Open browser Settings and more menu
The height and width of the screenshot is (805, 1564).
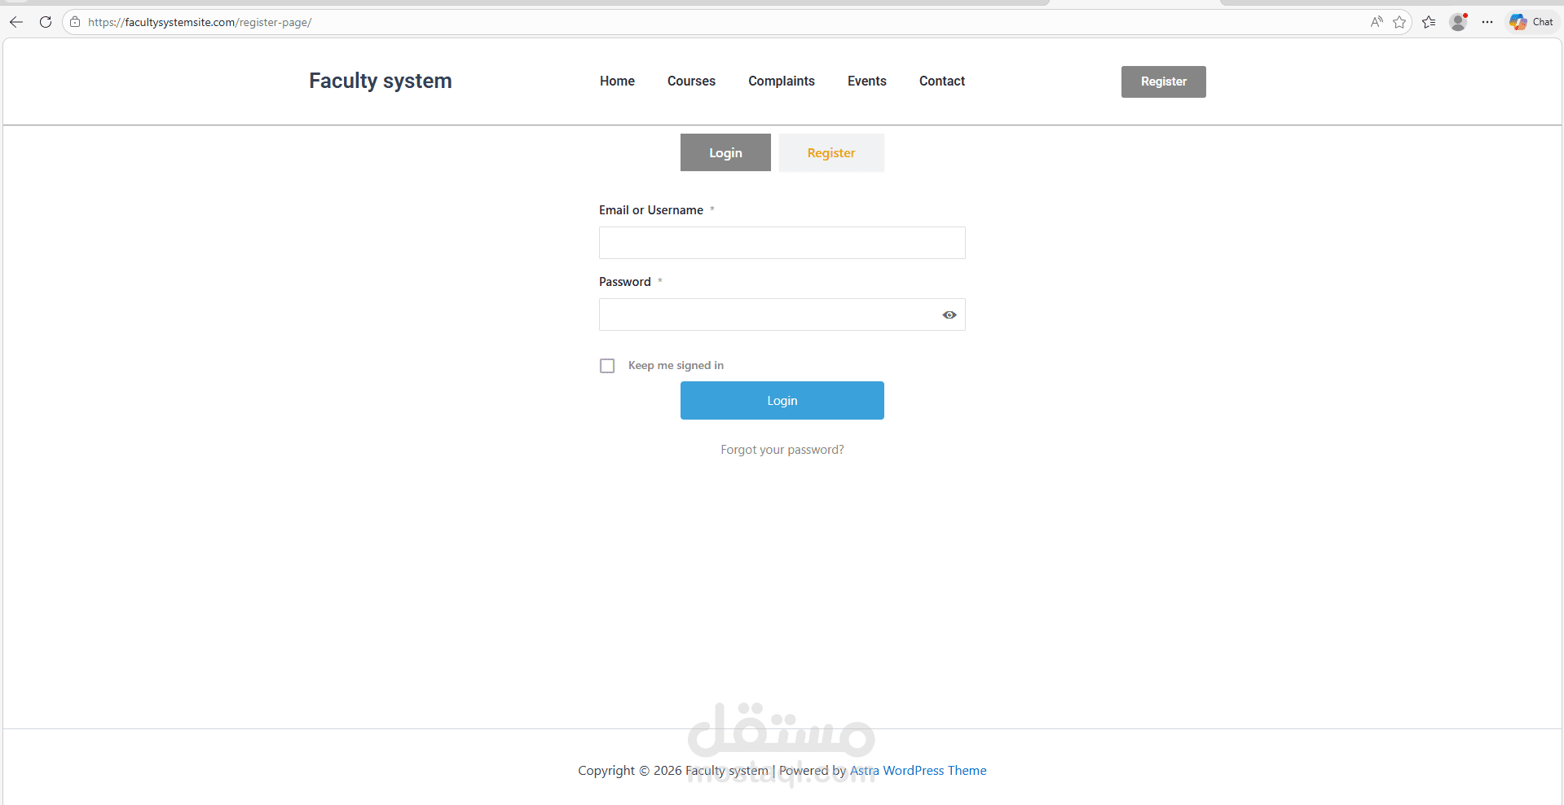1487,22
